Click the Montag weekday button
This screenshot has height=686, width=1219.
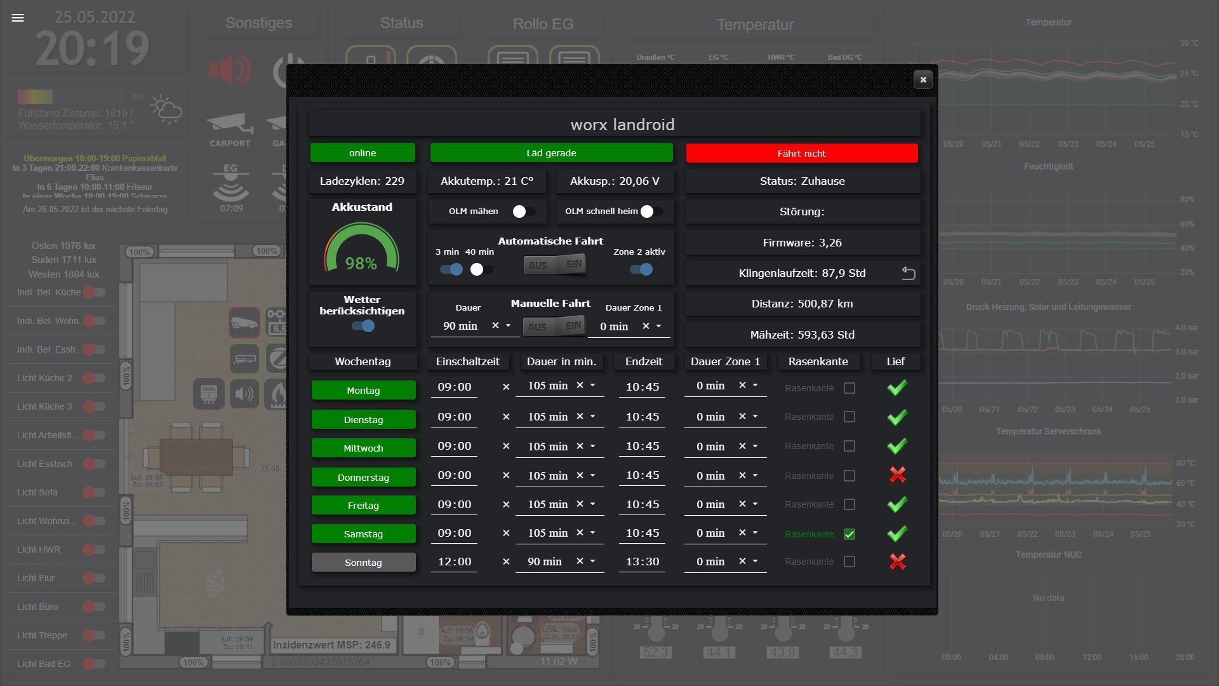[x=363, y=390]
